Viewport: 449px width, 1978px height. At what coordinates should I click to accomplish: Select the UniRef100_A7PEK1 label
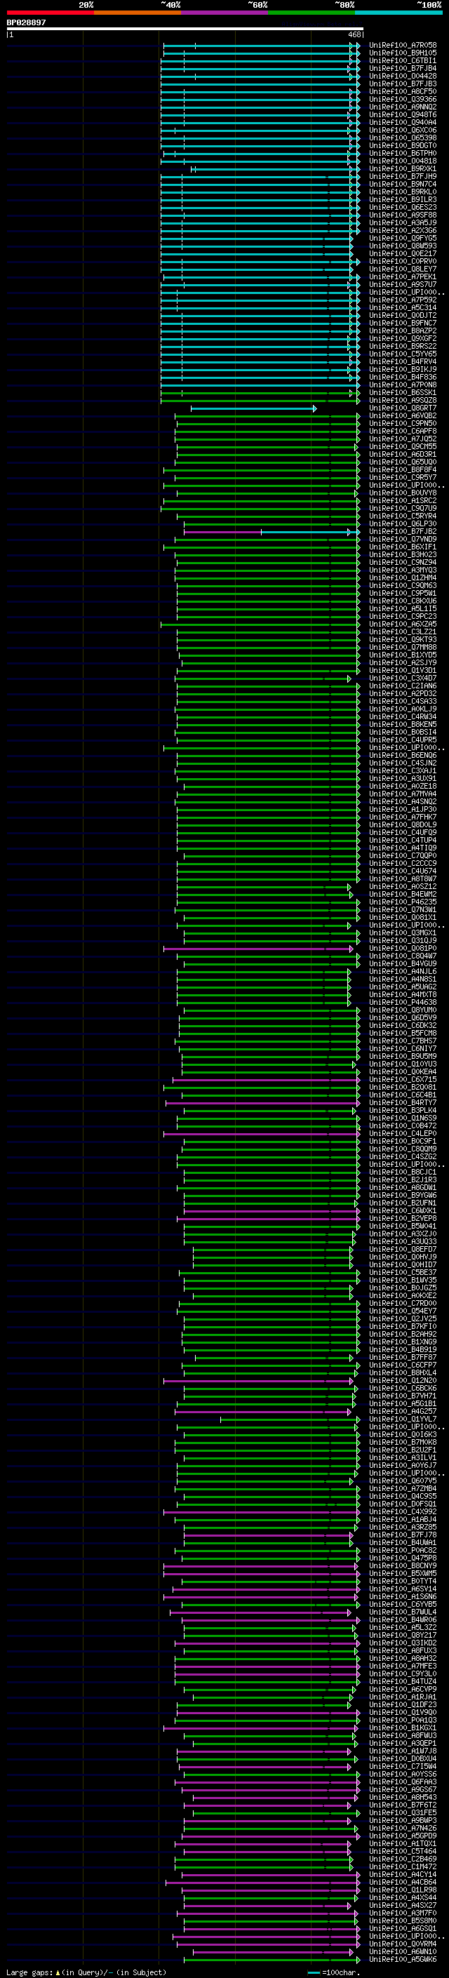tap(402, 276)
